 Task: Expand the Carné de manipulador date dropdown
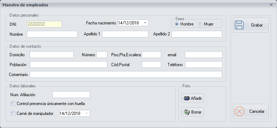(86, 114)
